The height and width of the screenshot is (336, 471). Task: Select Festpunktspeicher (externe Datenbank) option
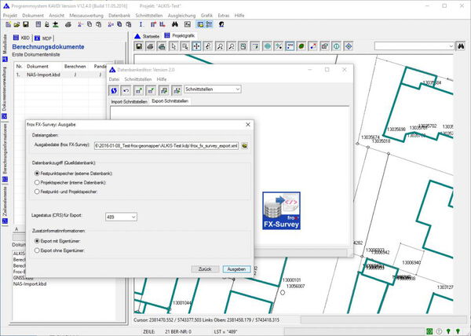38,172
